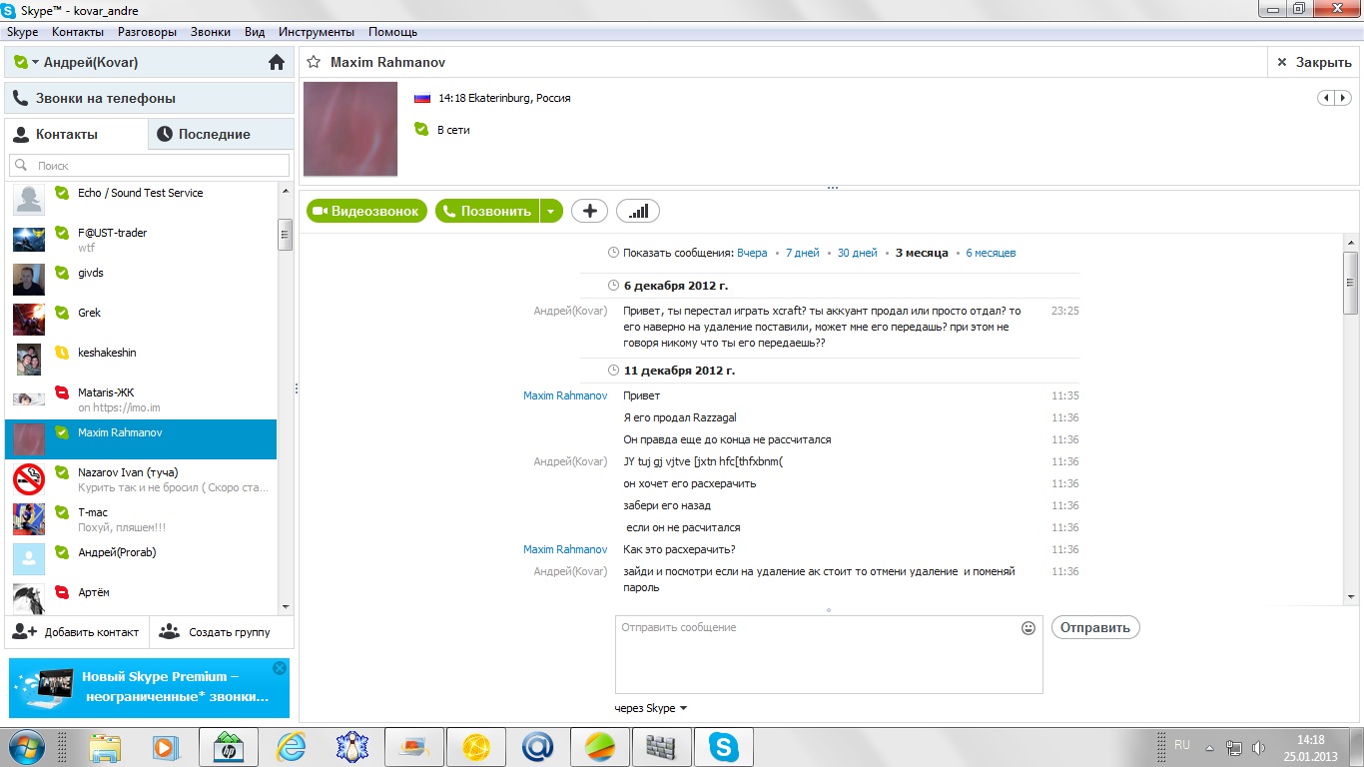
Task: Switch to the Контакты tab
Action: coord(76,134)
